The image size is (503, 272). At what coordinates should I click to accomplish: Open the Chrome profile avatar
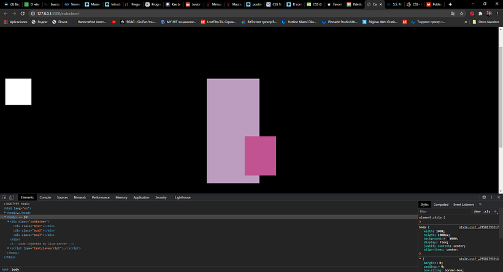(489, 13)
